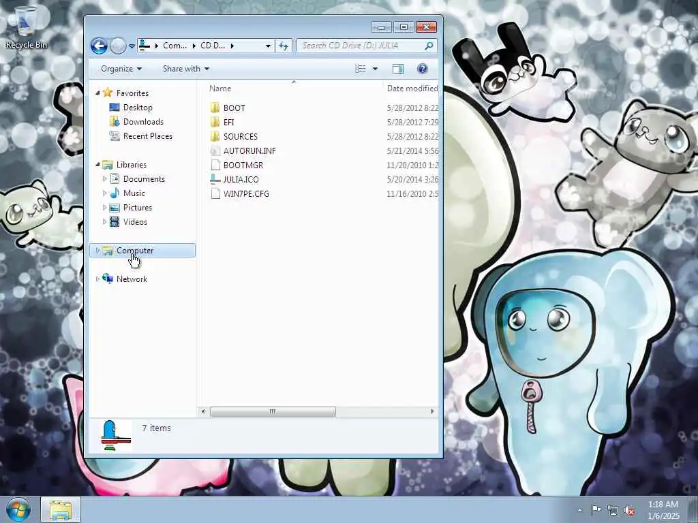Click the drive thumbnail in details pane
Viewport: 698px width, 523px height.
click(115, 435)
